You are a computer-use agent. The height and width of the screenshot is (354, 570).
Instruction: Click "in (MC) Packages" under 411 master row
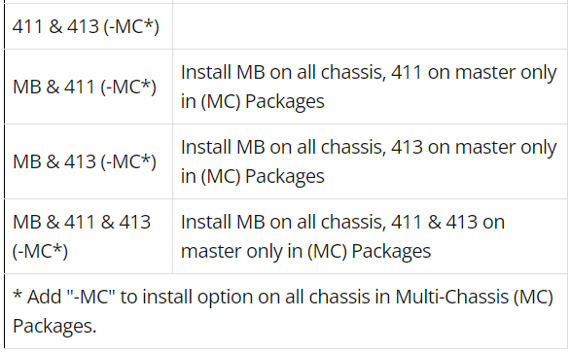253,101
